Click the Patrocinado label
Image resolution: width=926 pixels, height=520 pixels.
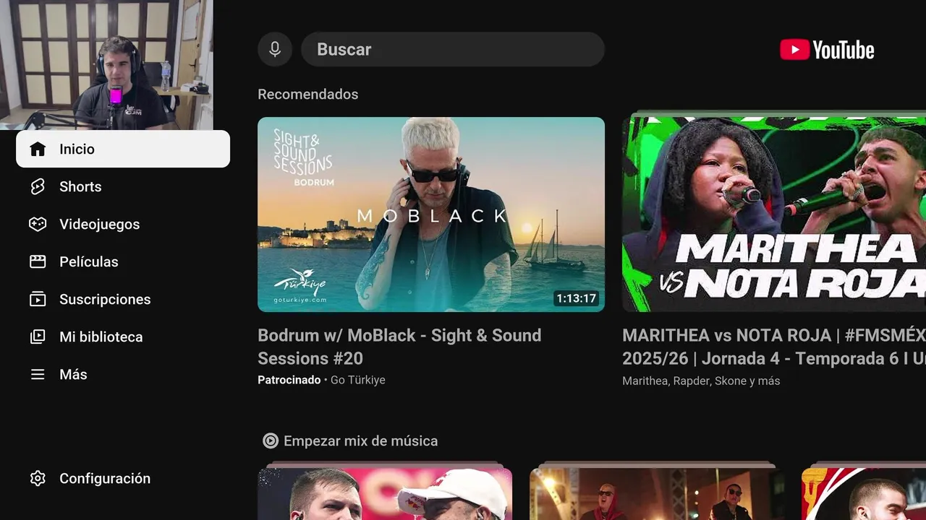[x=289, y=380]
